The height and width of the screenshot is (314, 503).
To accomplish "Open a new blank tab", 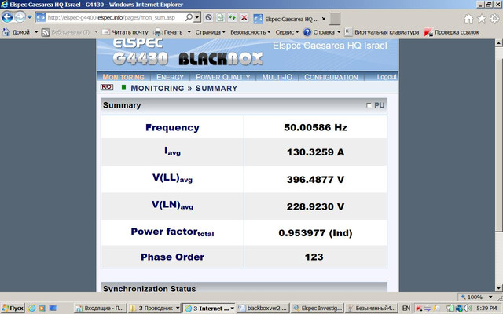I will point(334,19).
